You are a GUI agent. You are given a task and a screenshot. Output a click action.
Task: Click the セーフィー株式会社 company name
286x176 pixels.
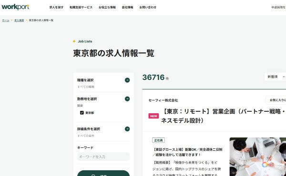pos(163,100)
